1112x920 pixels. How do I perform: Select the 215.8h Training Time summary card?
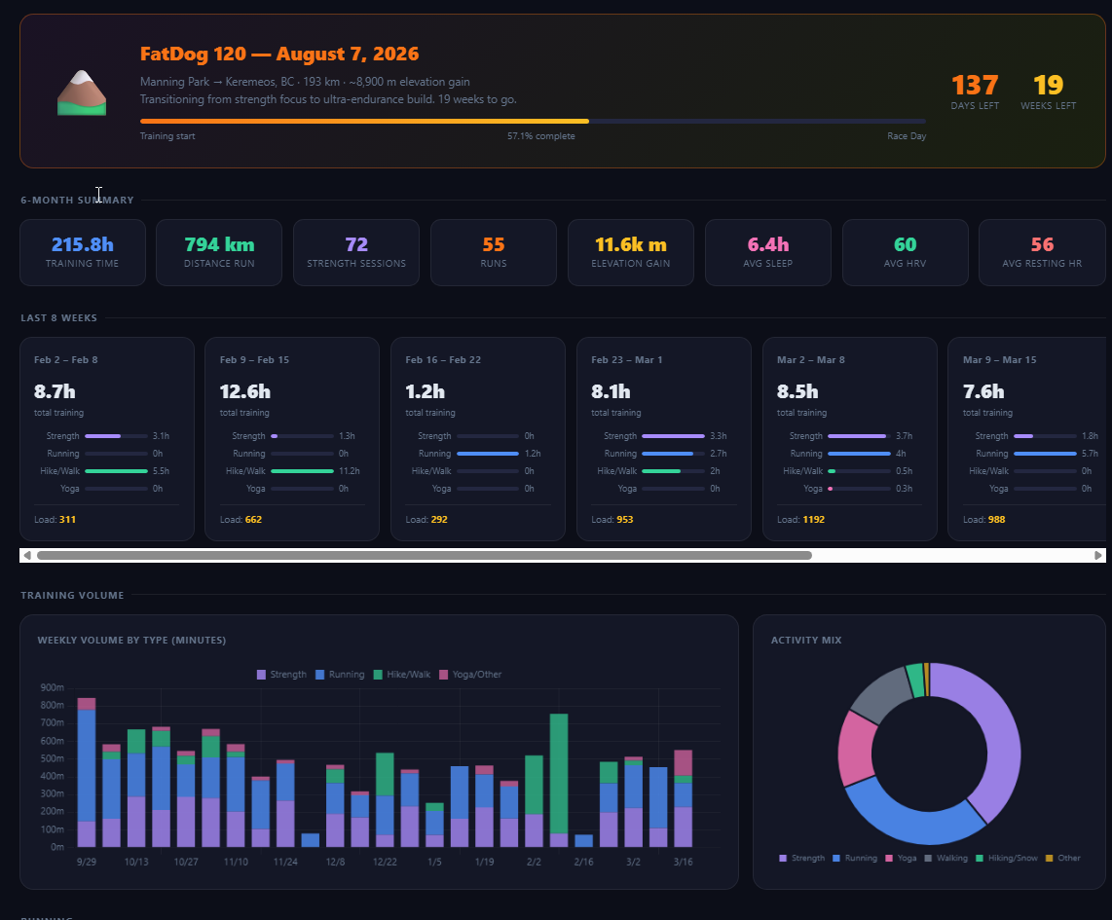82,252
